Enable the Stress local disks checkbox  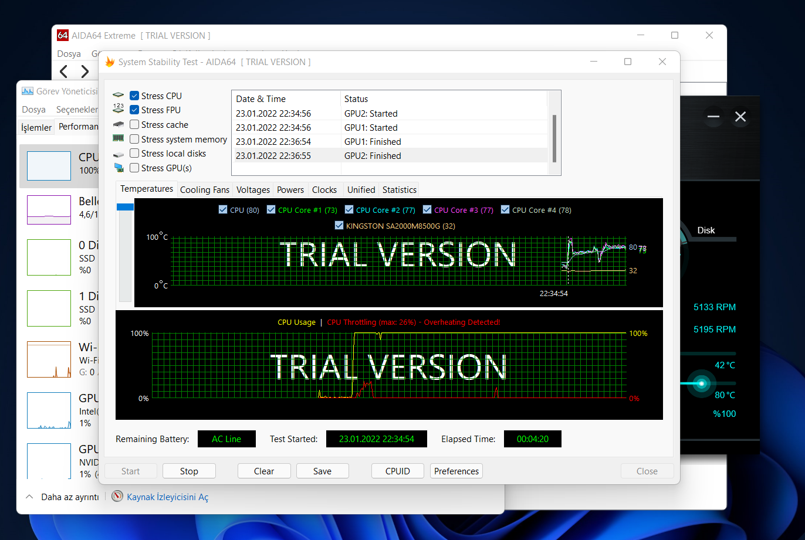coord(134,153)
